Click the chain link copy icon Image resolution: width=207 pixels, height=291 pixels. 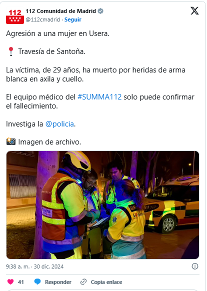(83, 282)
